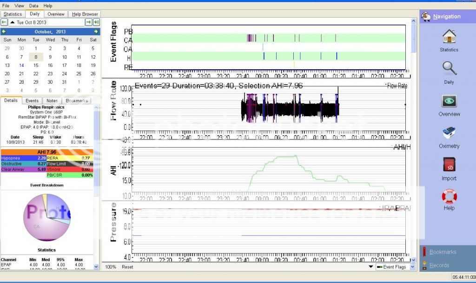Open the Overview eye icon
The width and height of the screenshot is (476, 283).
(x=449, y=101)
